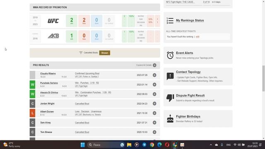Image resolution: width=265 pixels, height=149 pixels.
Task: Open My Rankings Status link
Action: coord(190,20)
